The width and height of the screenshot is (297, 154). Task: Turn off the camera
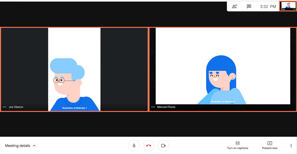coord(163,146)
